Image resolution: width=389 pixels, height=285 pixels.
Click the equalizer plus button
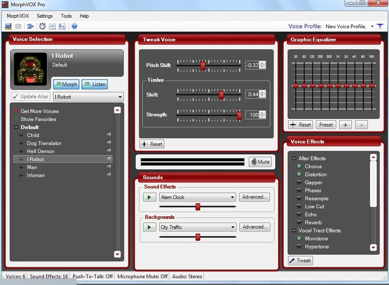point(345,124)
